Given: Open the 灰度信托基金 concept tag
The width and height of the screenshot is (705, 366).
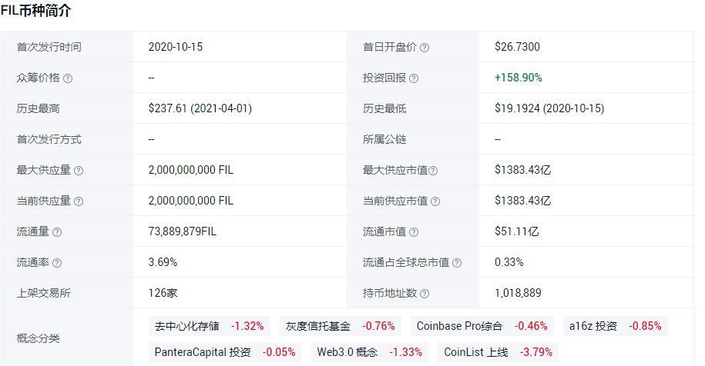Looking at the screenshot, I should pyautogui.click(x=340, y=326).
